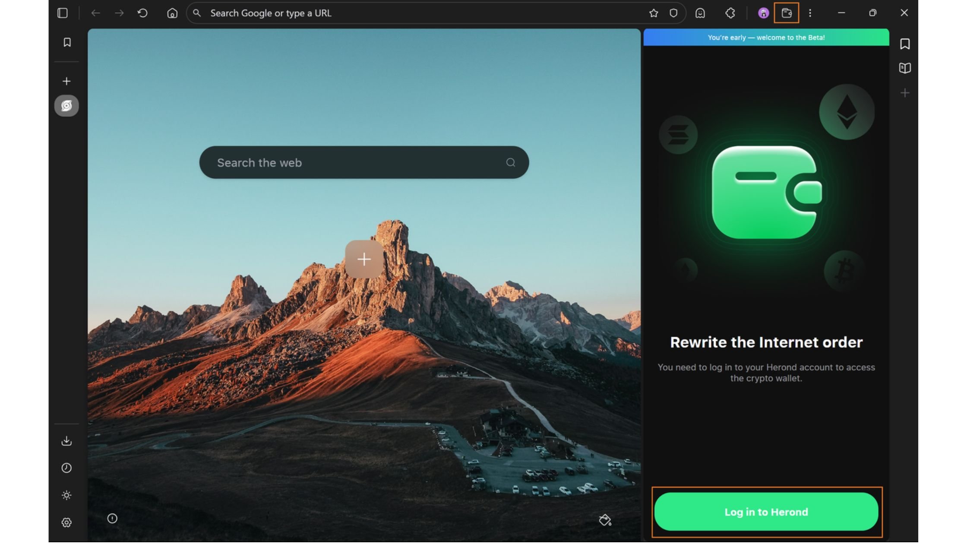The height and width of the screenshot is (544, 967).
Task: Click the Log in to Herond button
Action: pos(766,512)
